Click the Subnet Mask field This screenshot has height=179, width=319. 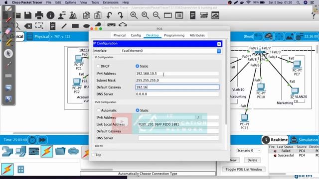click(x=177, y=81)
